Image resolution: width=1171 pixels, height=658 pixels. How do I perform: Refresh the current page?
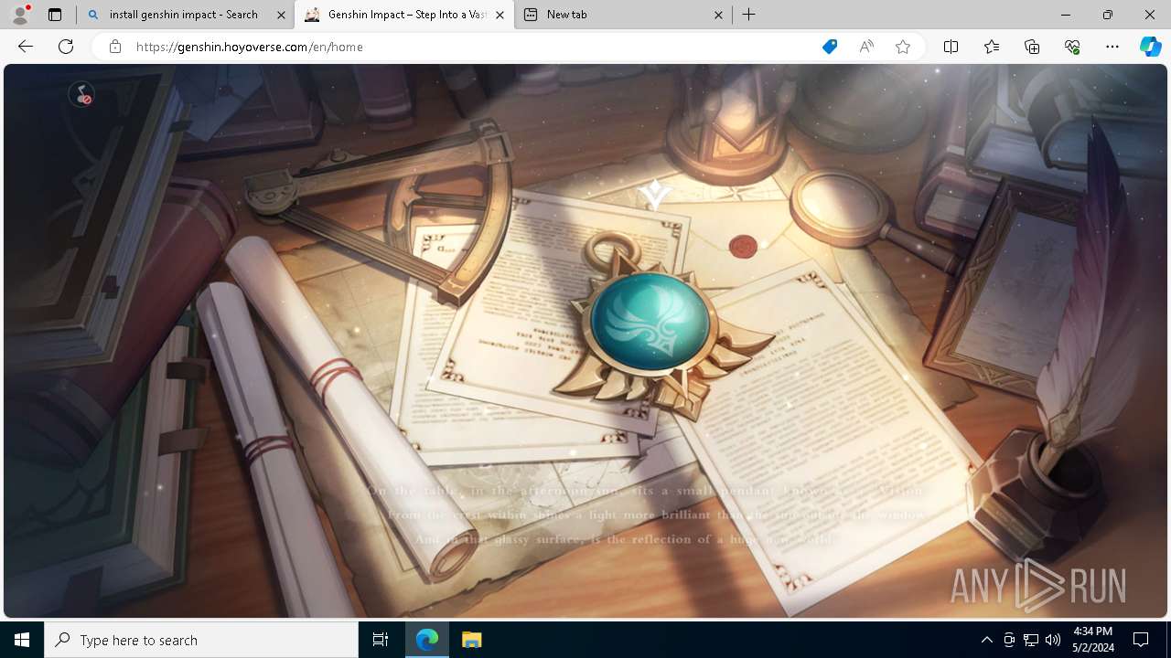(66, 47)
